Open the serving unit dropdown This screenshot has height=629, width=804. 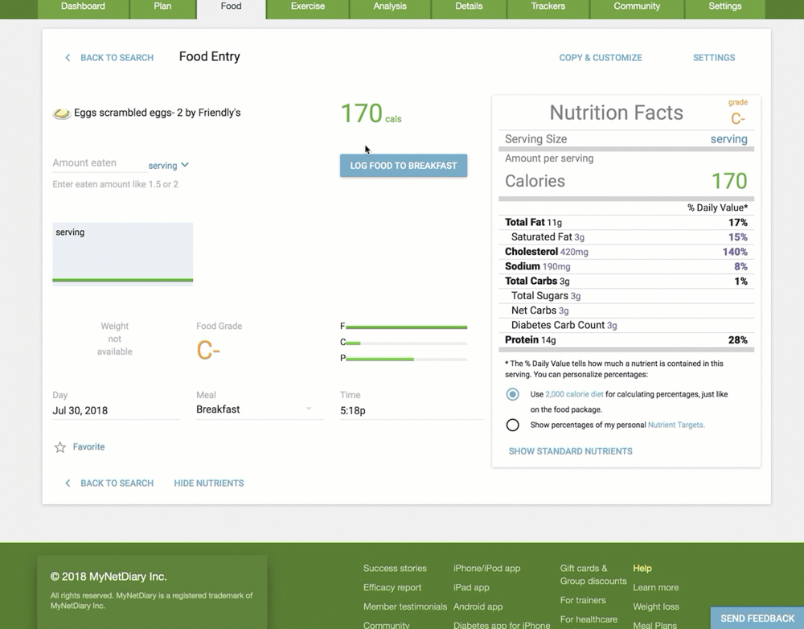tap(169, 166)
